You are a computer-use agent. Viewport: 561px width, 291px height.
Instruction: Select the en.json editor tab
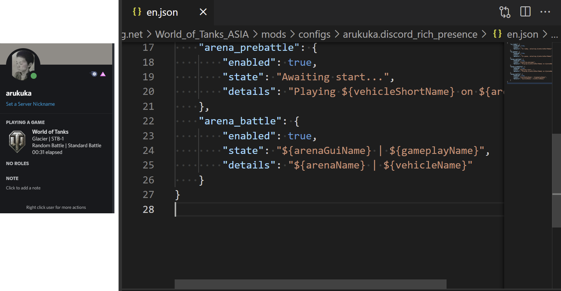pos(162,12)
